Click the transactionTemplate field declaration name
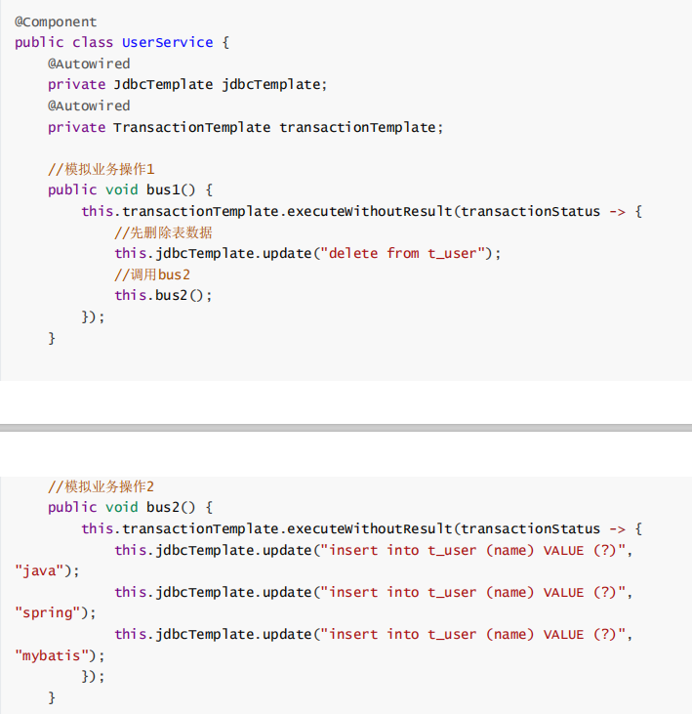The height and width of the screenshot is (714, 692). [x=356, y=127]
